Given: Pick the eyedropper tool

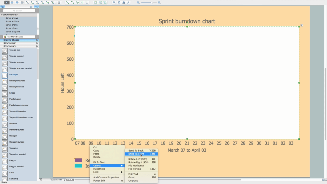Looking at the screenshot, I should point(128,2).
